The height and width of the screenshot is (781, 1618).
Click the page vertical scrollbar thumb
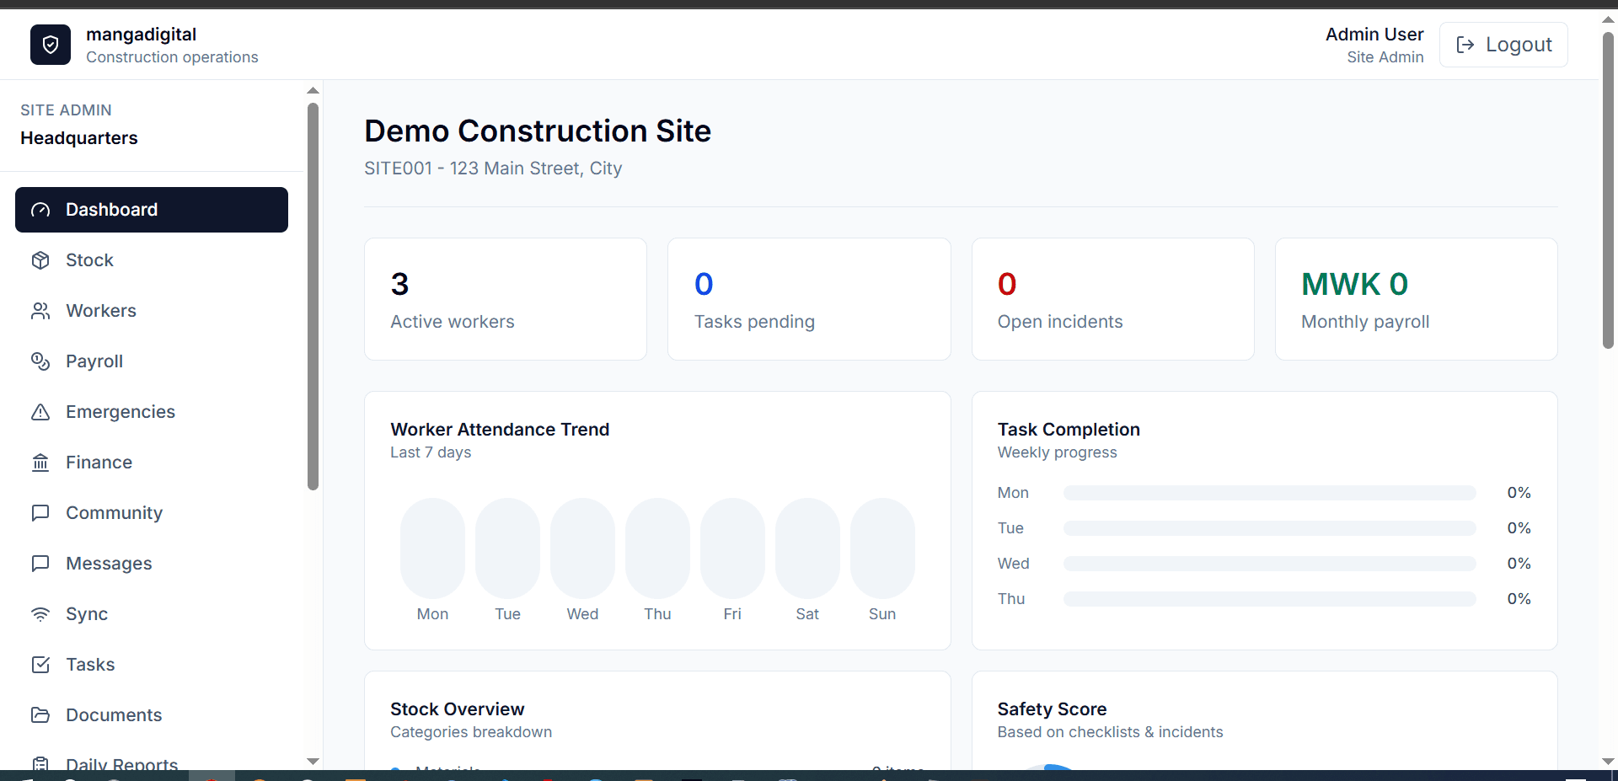[1608, 190]
